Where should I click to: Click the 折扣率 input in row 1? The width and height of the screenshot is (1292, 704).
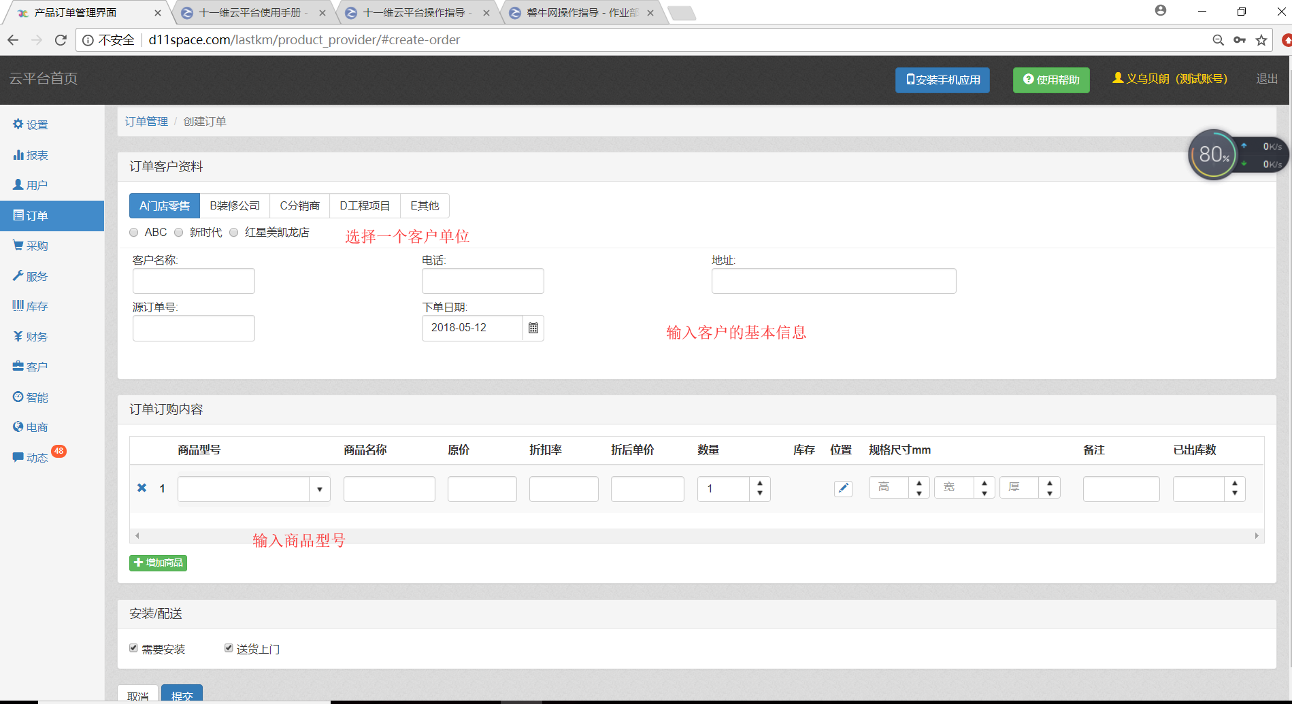564,489
